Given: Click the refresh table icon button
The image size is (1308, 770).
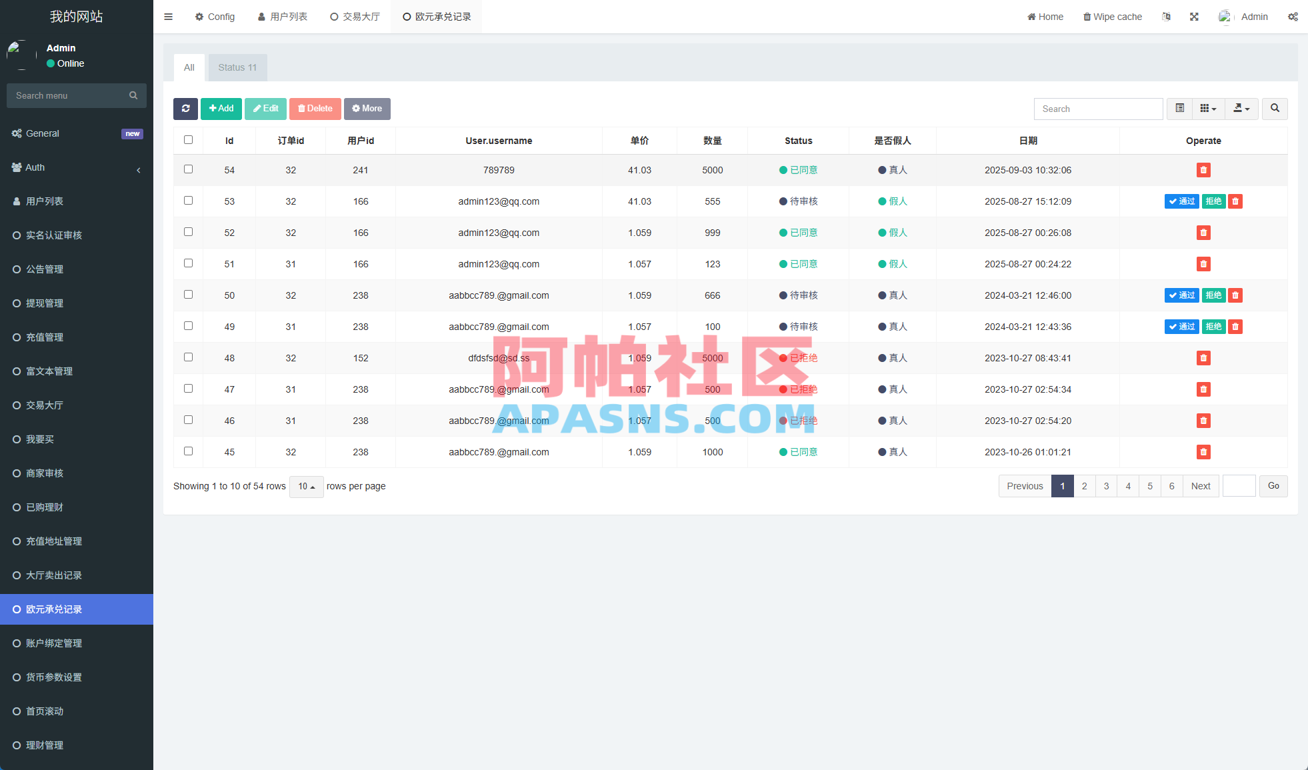Looking at the screenshot, I should click(185, 109).
